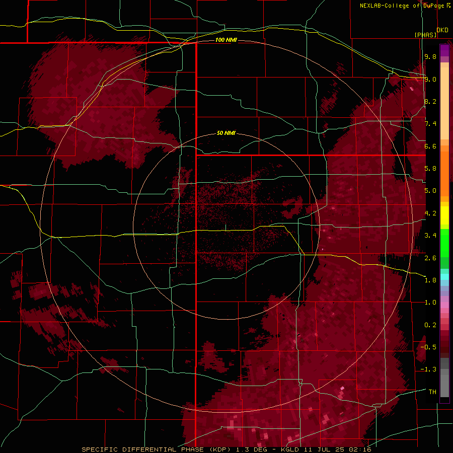
Task: Pick the pink segment near 1.0 on the color bar
Action: pyautogui.click(x=444, y=305)
